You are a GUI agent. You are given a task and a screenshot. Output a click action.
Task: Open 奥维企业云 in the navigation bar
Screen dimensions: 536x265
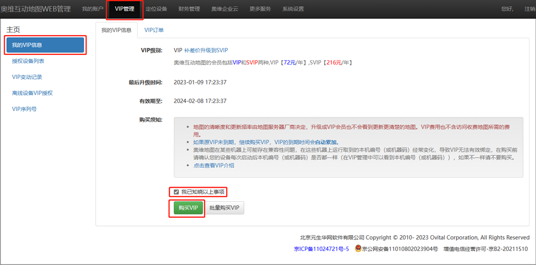click(226, 9)
